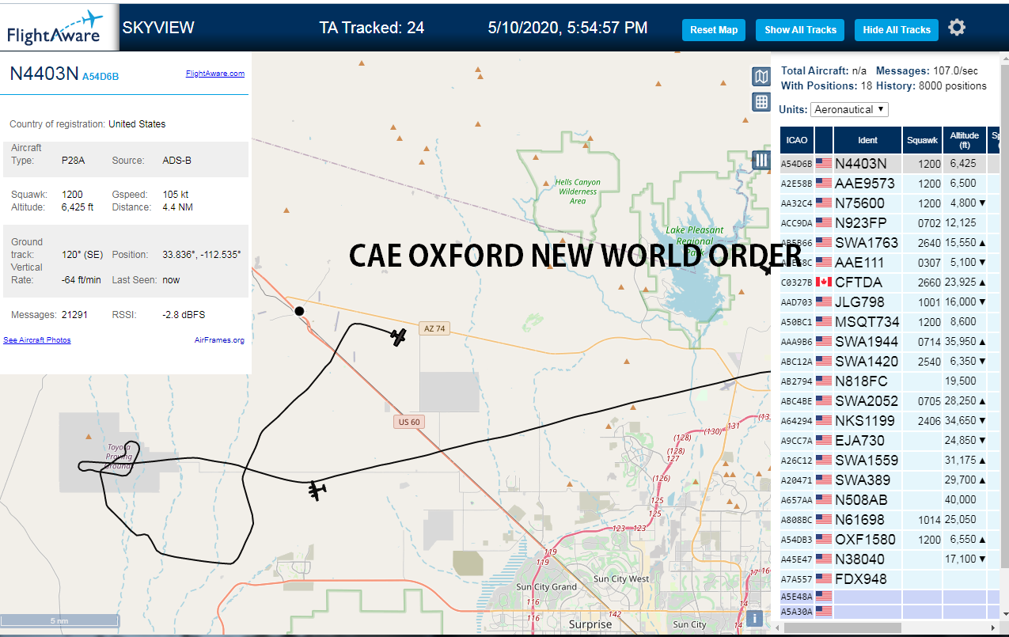Click the FlightAware logo
The width and height of the screenshot is (1009, 637).
[x=58, y=26]
